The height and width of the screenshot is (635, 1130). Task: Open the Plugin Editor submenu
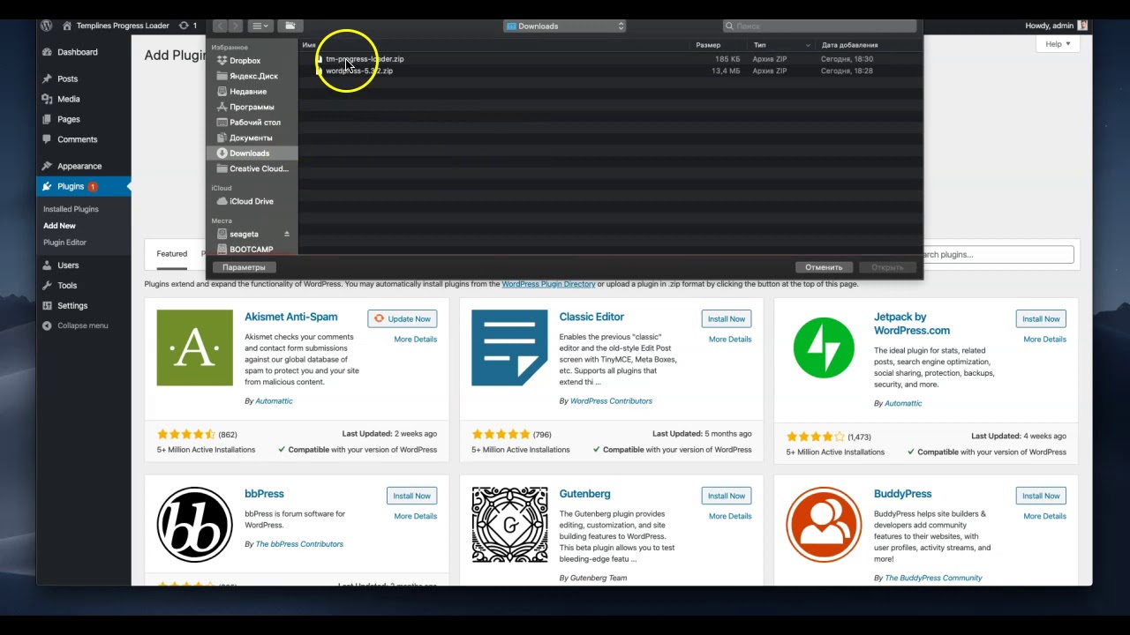click(64, 242)
